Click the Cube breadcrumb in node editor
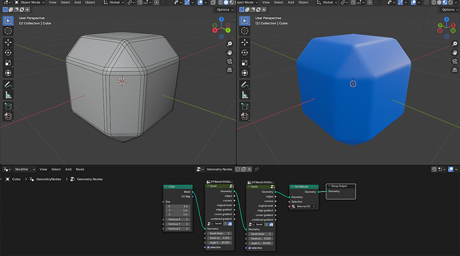Image resolution: width=460 pixels, height=256 pixels. (16, 180)
